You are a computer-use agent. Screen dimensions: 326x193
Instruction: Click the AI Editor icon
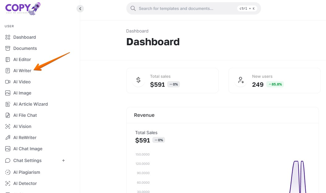8,59
